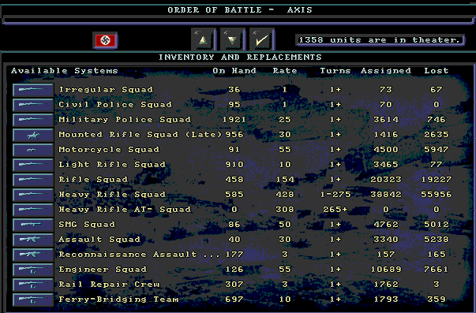Select the Irregular Squad weapon icon
This screenshot has height=313, width=476.
33,90
